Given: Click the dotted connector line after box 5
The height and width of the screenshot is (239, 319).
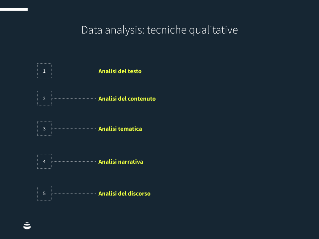Looking at the screenshot, I should tap(74, 193).
